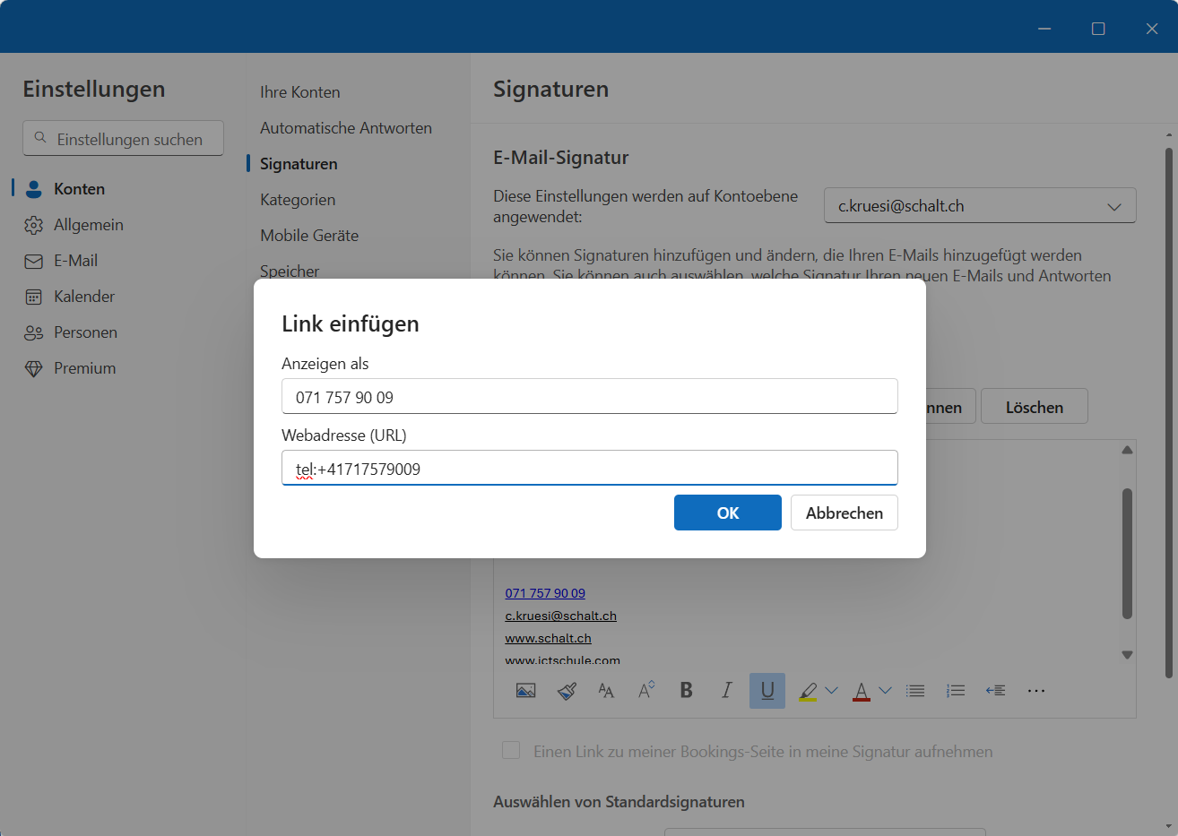Click the Webadresse (URL) input field

[x=589, y=469]
